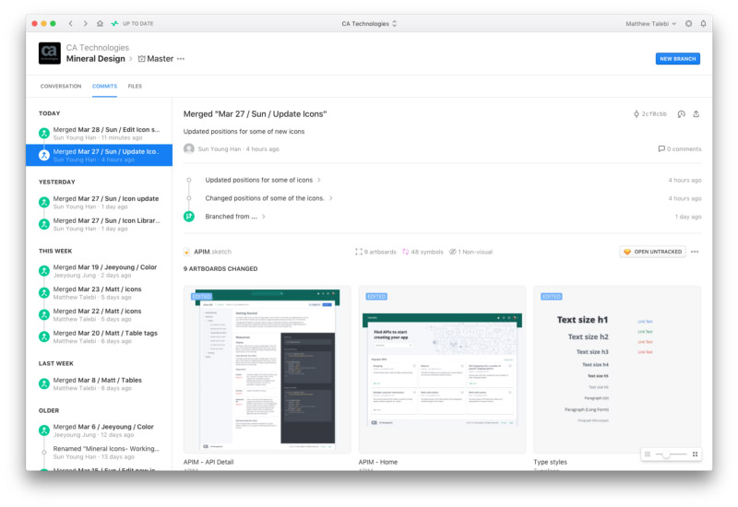The image size is (738, 507).
Task: Click CA Technologies header link
Action: click(98, 48)
